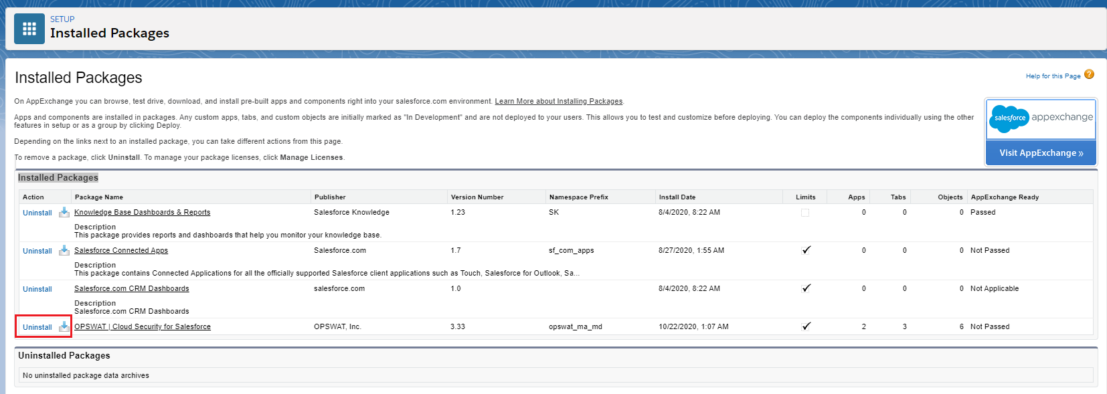
Task: Open the Help for this Page link
Action: coord(1053,76)
